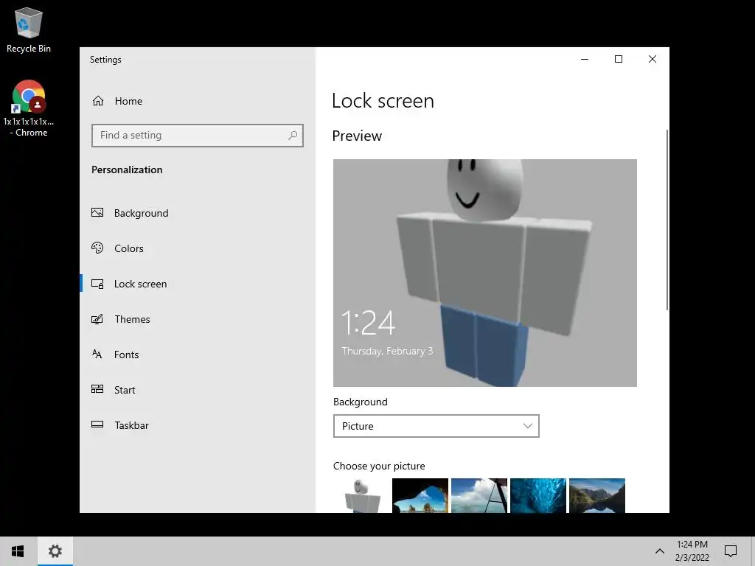Click the Colors palette icon
The image size is (755, 566).
pos(97,248)
